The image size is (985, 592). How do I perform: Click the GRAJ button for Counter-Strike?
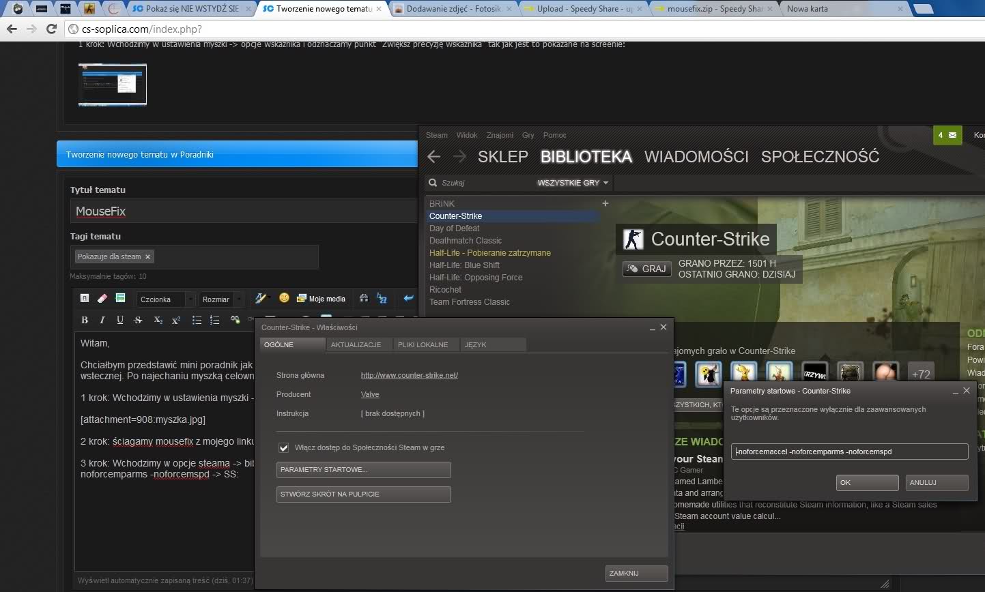pyautogui.click(x=646, y=269)
